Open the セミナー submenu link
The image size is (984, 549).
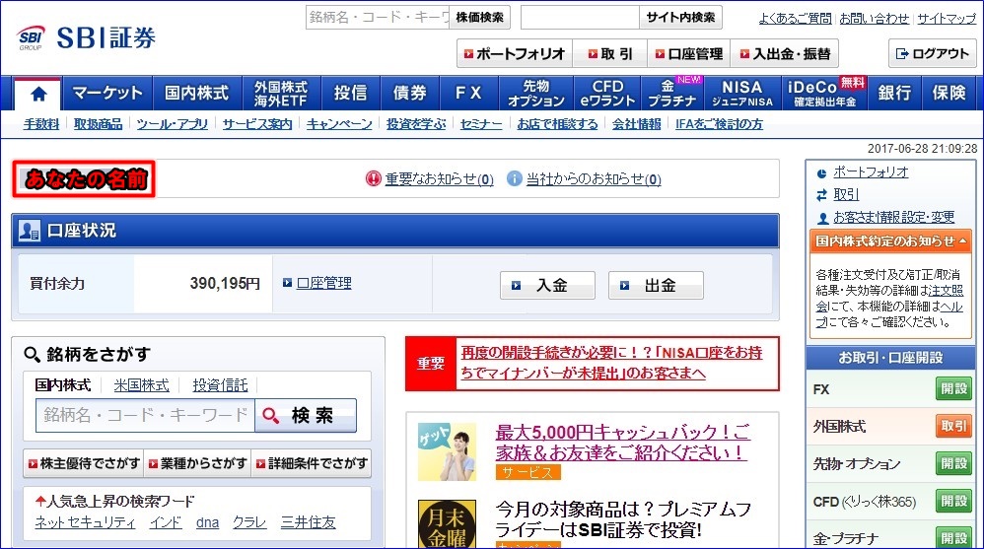pos(481,124)
